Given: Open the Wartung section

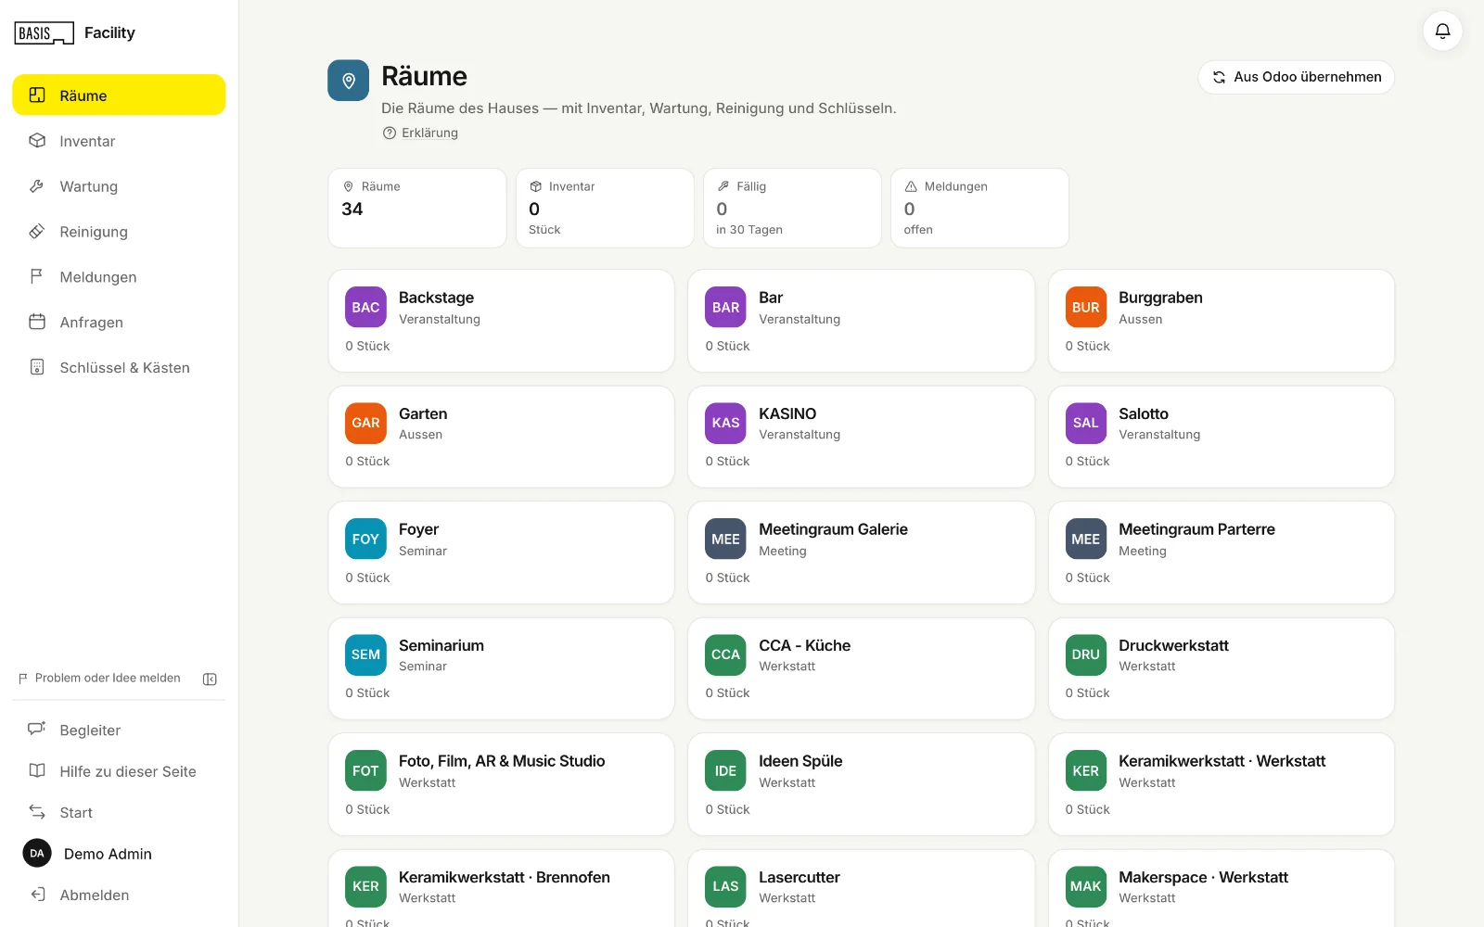Looking at the screenshot, I should pos(119,186).
